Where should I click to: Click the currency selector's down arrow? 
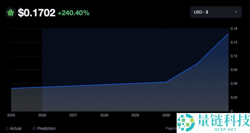click(x=236, y=12)
